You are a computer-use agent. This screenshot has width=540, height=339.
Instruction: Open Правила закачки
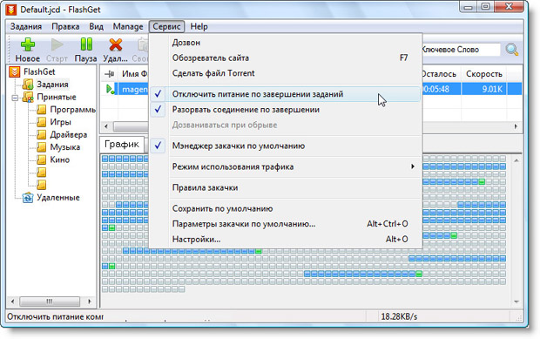coord(285,187)
